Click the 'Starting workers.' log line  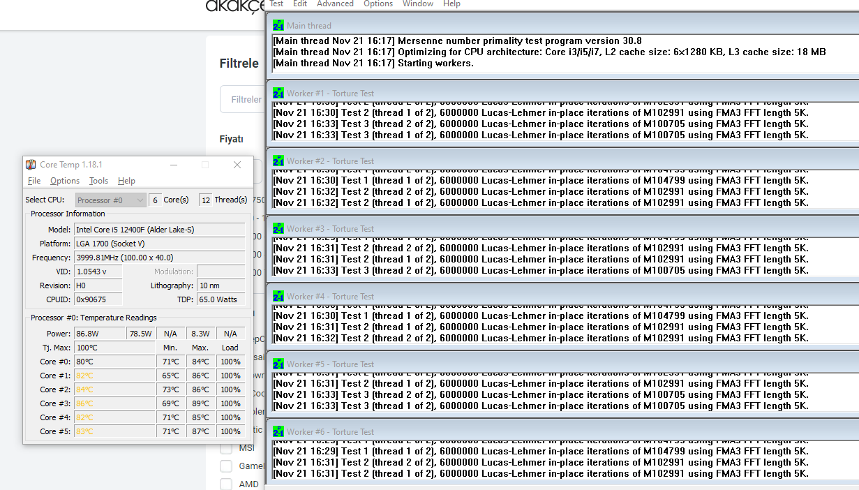pos(373,64)
